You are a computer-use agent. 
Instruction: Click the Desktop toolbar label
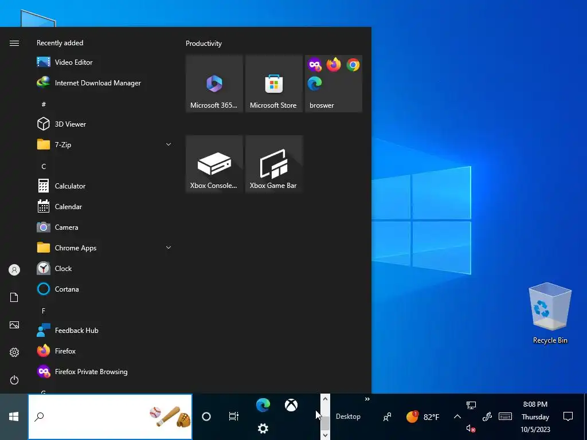(348, 417)
